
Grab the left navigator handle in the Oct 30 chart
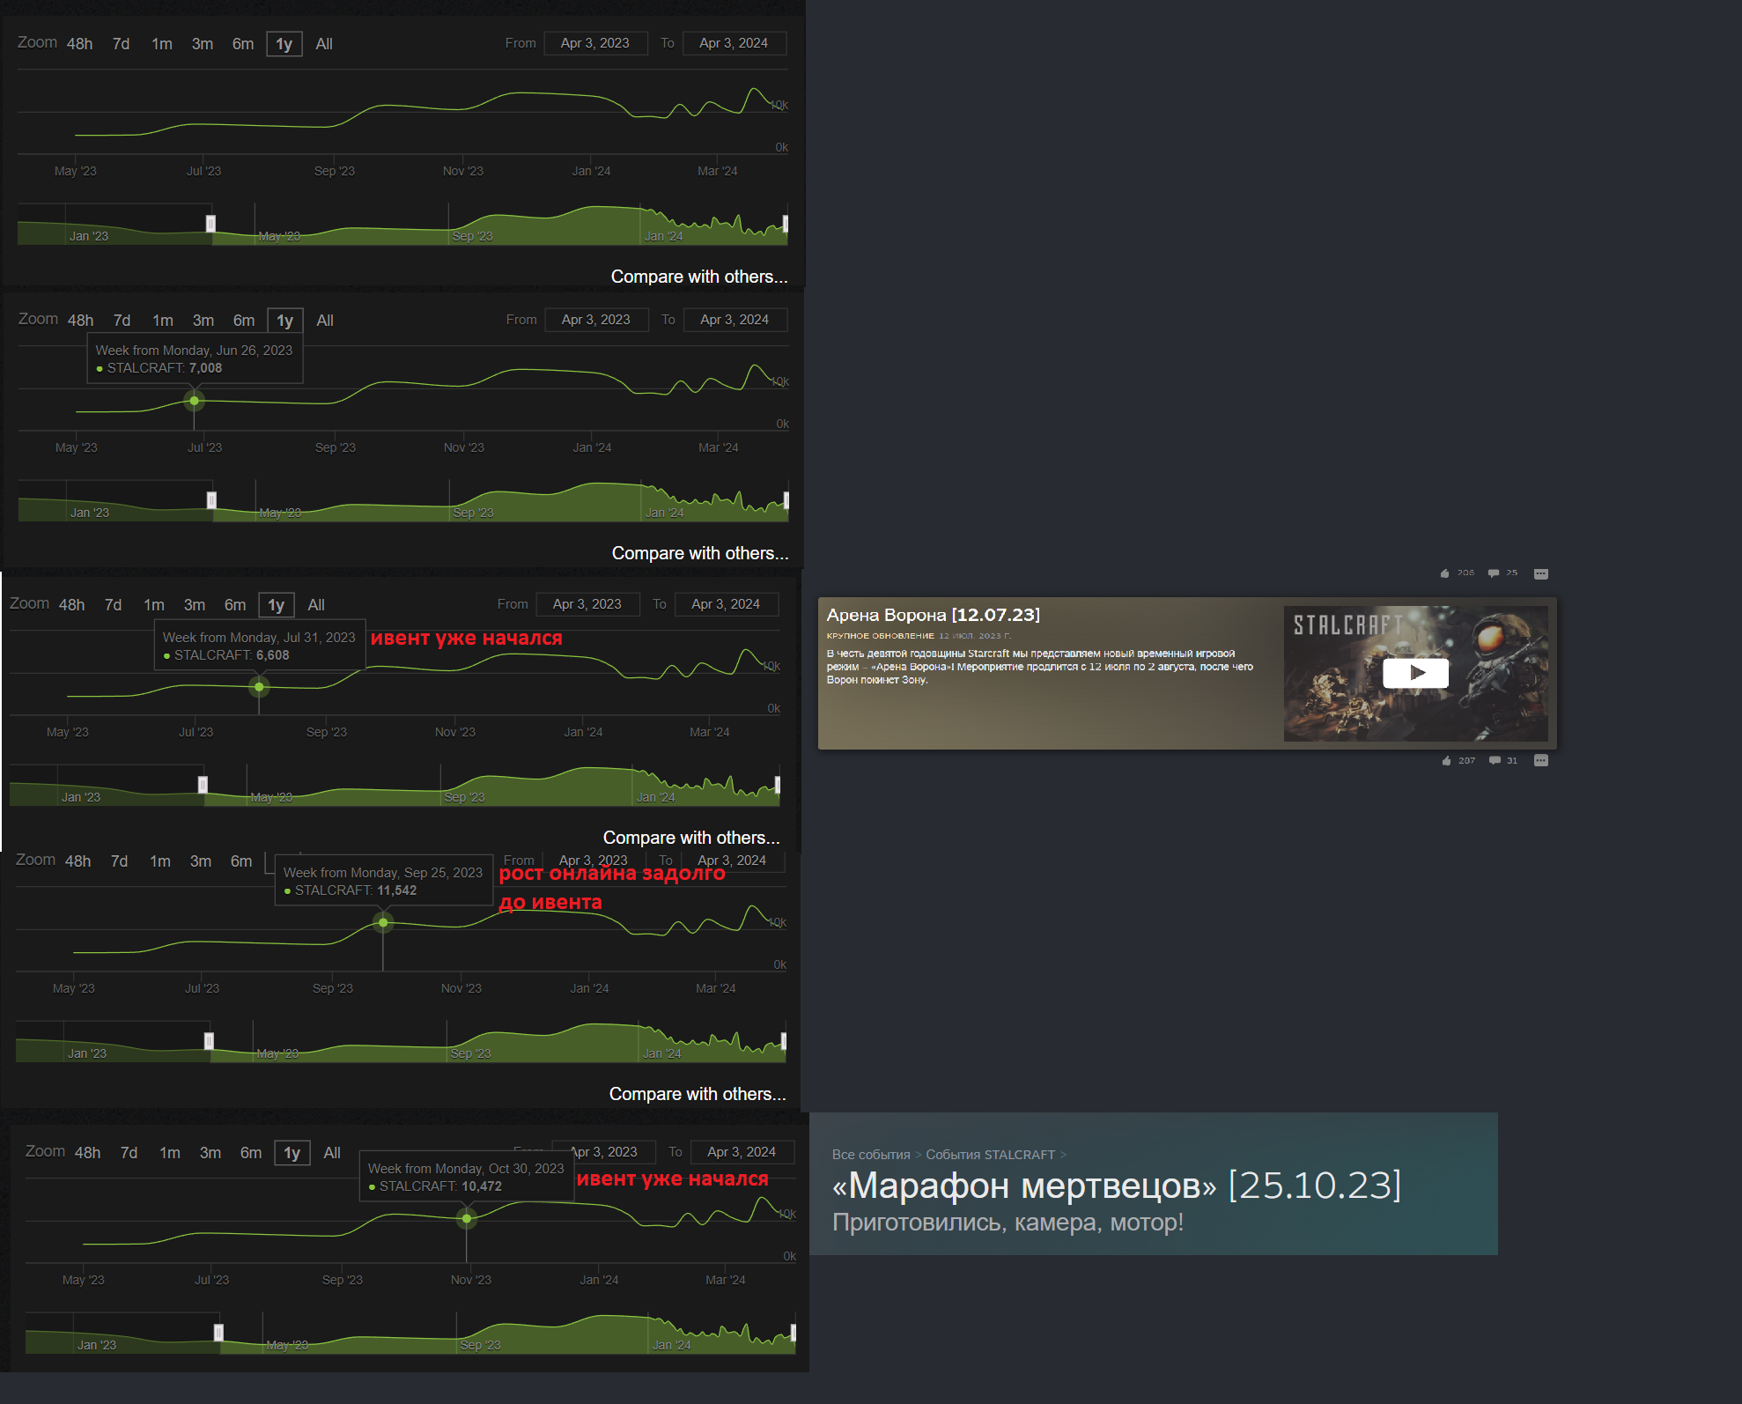pos(218,1333)
